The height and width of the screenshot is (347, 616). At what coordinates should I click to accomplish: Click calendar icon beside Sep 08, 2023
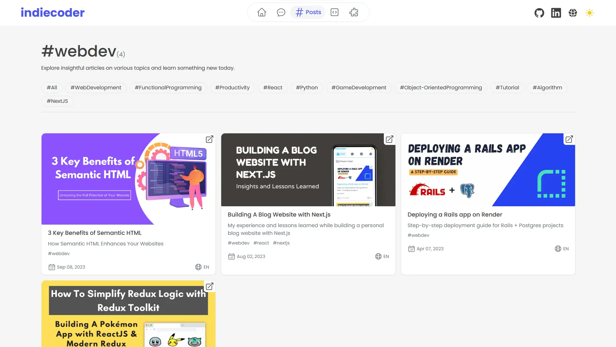click(52, 267)
